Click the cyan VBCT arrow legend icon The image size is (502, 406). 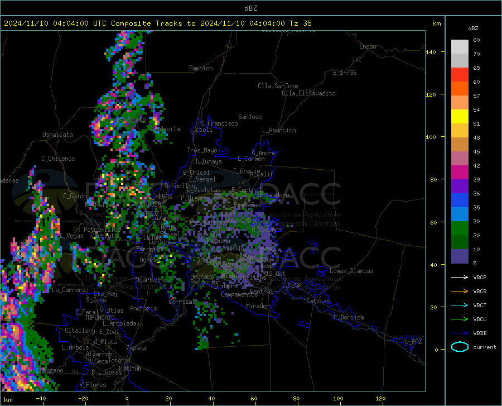tap(460, 305)
